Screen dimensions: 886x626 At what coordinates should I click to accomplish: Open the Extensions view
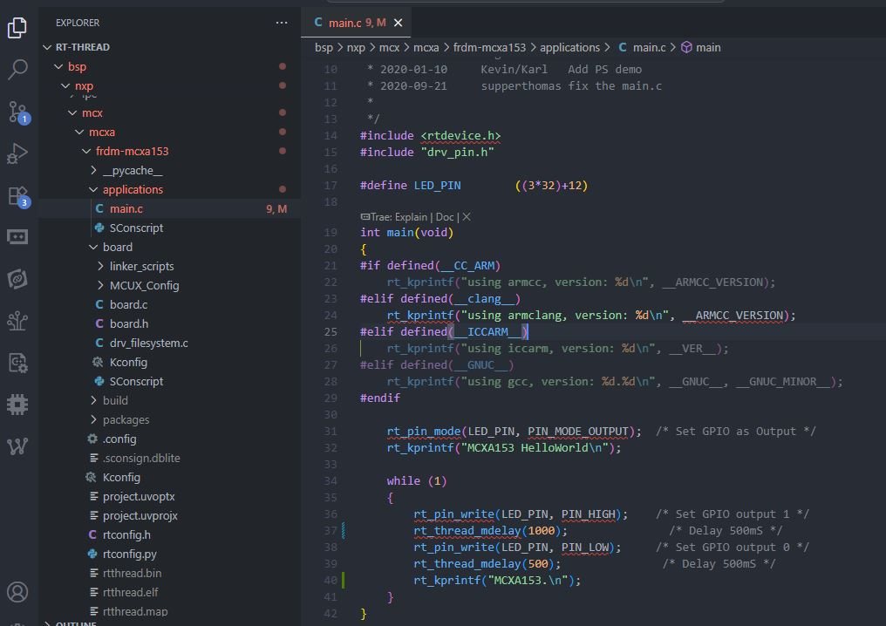17,196
